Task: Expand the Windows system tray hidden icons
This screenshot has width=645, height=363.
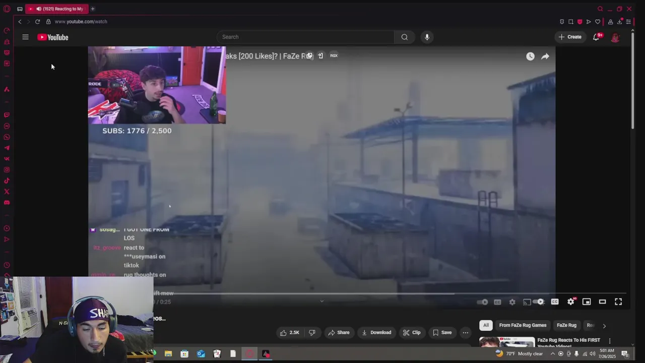Action: (553, 353)
